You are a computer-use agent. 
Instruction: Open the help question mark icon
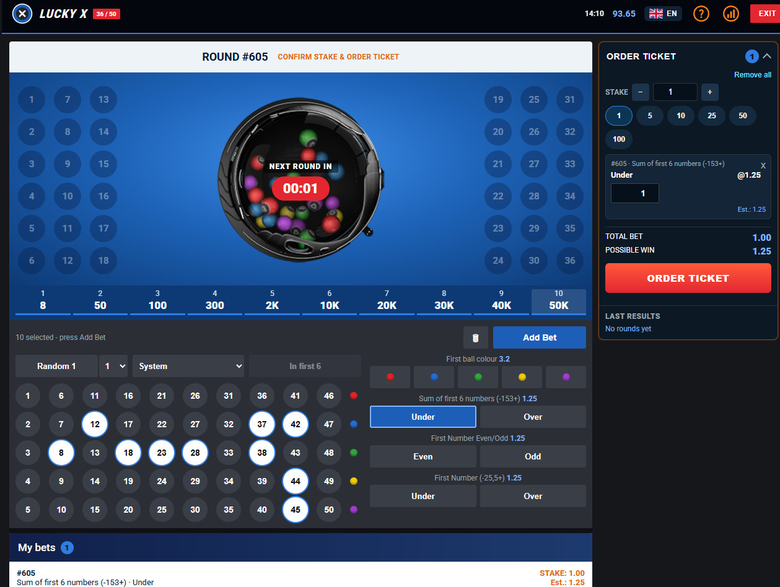[x=701, y=13]
